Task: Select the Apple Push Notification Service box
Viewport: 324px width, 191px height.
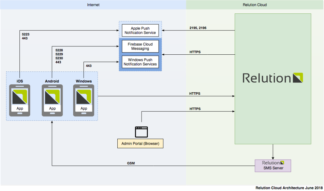Action: (140, 30)
